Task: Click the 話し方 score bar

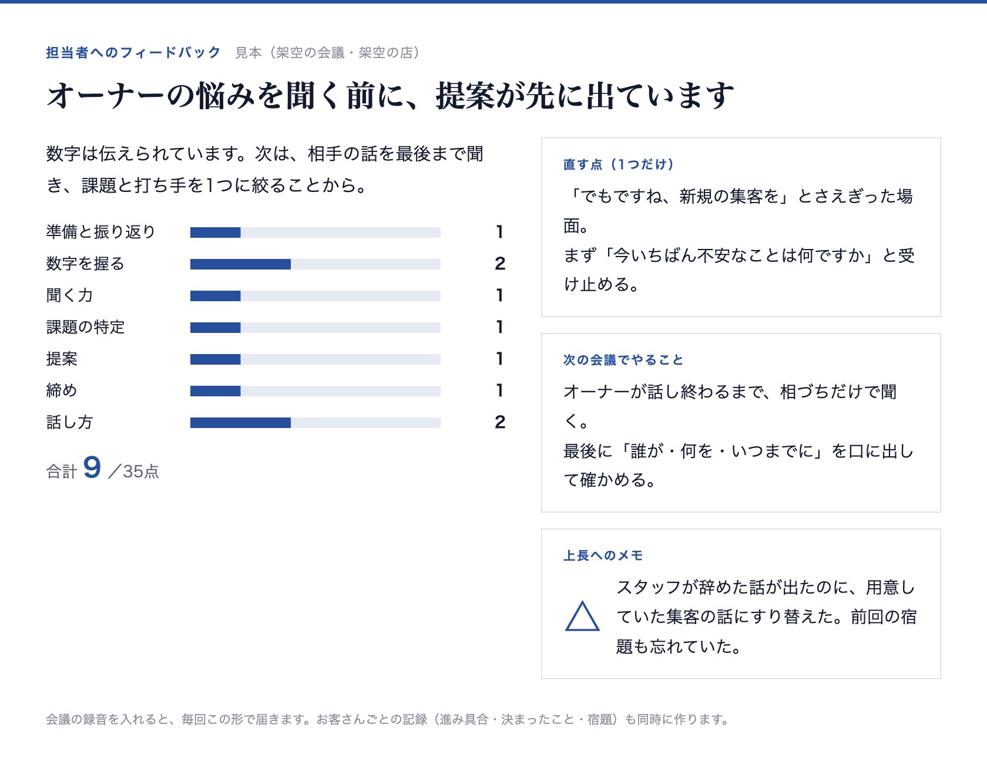Action: (315, 423)
